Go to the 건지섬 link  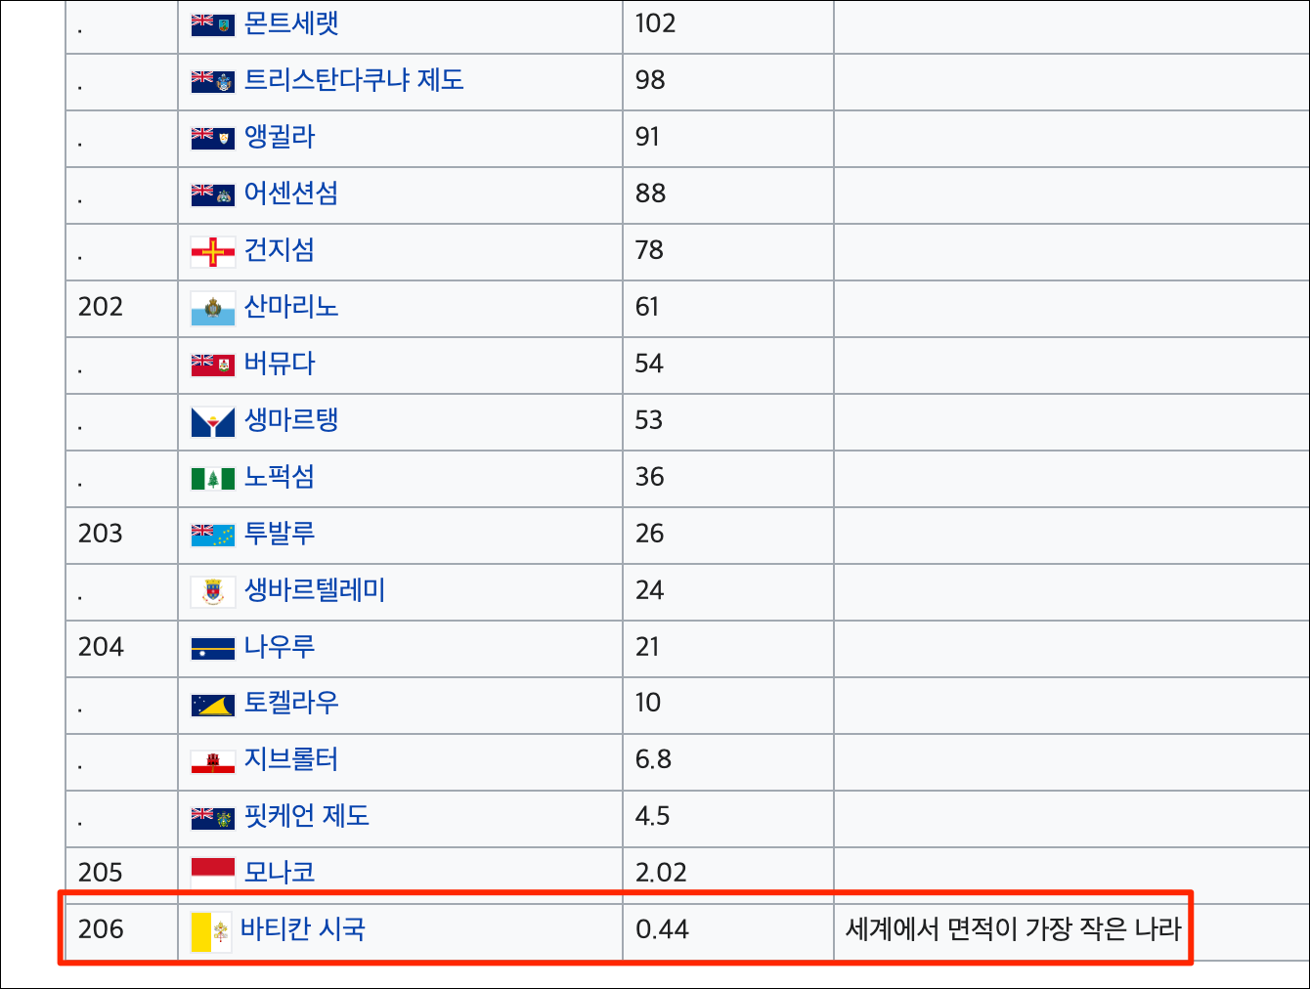pos(280,250)
